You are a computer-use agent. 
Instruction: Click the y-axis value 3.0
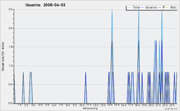[x=10, y=9]
